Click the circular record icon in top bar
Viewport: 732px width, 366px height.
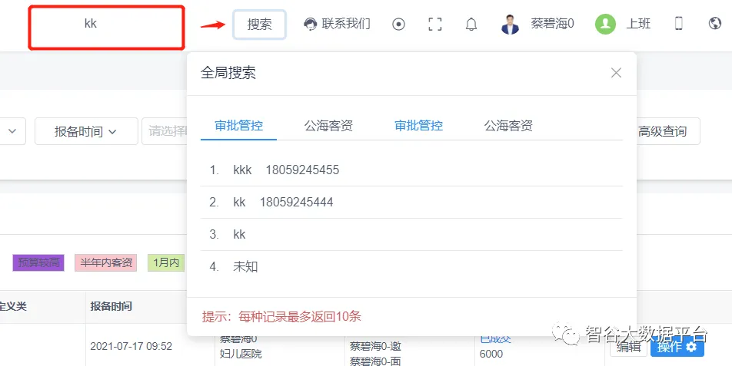[398, 24]
